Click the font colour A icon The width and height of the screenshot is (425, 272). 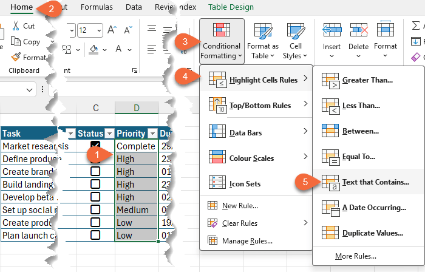118,49
